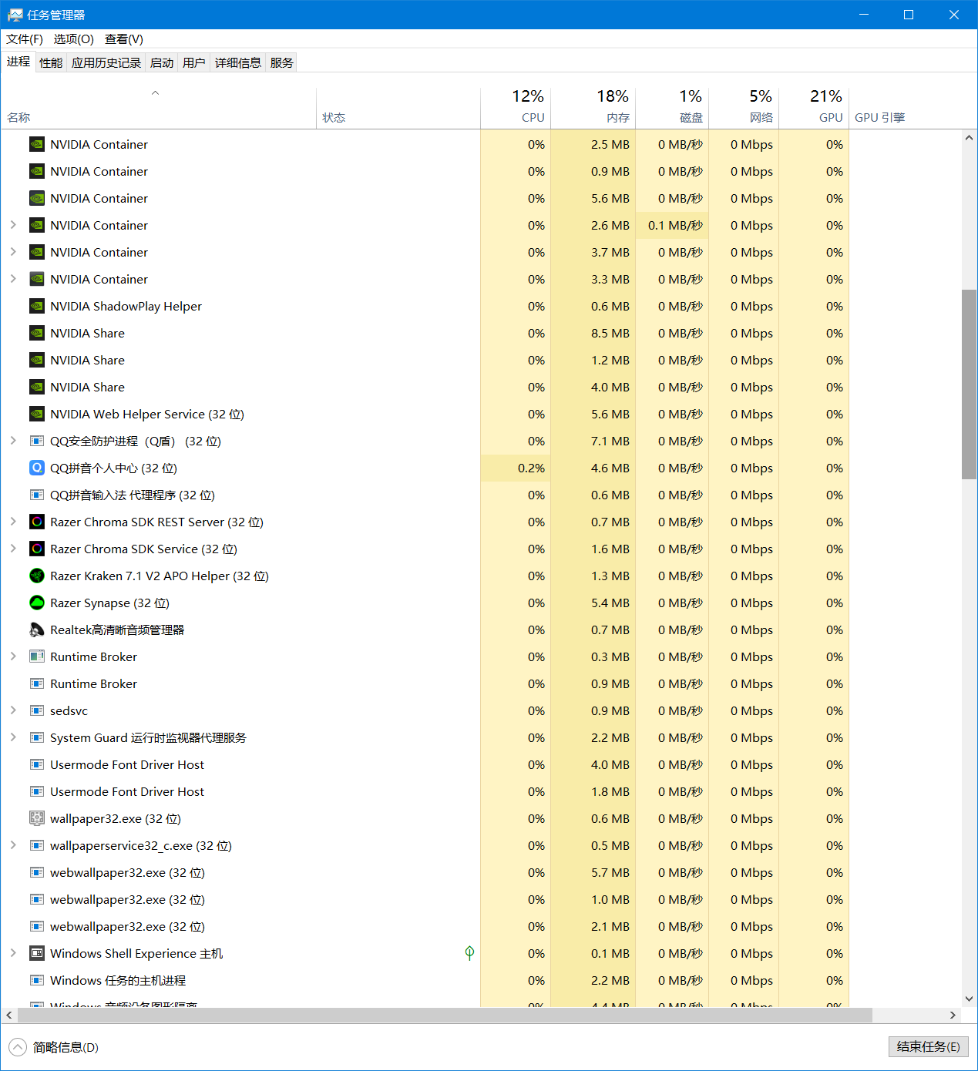This screenshot has height=1071, width=978.
Task: Select the Razer Synapse (32 位) process name
Action: click(109, 603)
